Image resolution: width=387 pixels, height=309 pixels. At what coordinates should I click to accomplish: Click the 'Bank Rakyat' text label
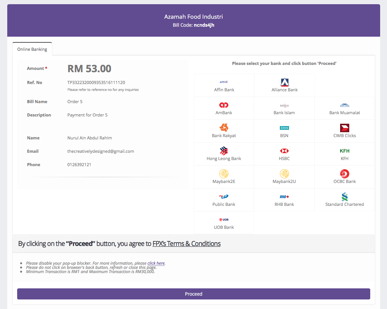click(224, 136)
